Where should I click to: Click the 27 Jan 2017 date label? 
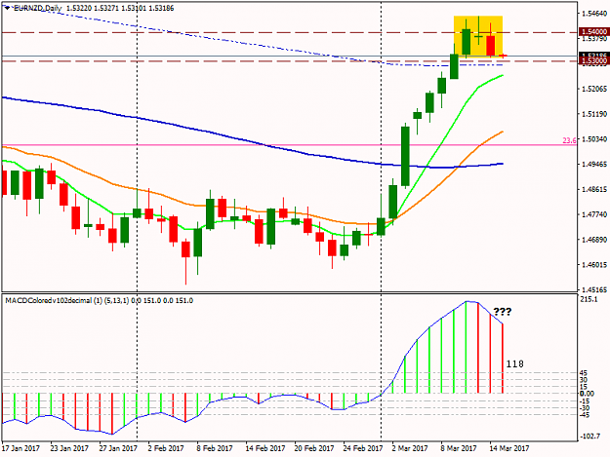[118, 448]
